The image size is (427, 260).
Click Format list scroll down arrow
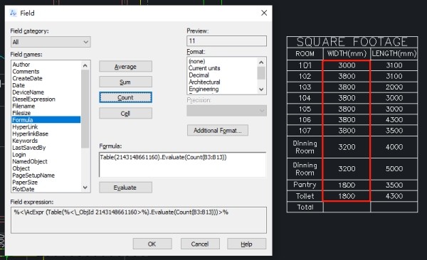click(261, 90)
